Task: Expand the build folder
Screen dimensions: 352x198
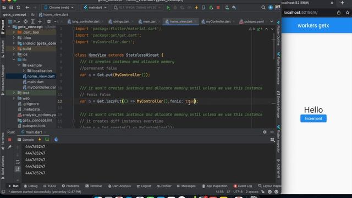Action: 14,49
